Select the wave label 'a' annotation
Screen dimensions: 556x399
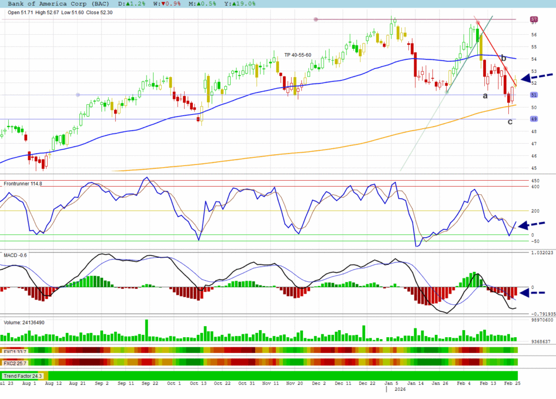(x=485, y=96)
